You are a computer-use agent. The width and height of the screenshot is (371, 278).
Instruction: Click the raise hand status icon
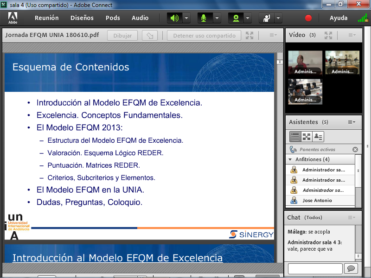click(266, 18)
